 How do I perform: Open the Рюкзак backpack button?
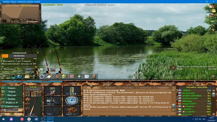point(12,95)
